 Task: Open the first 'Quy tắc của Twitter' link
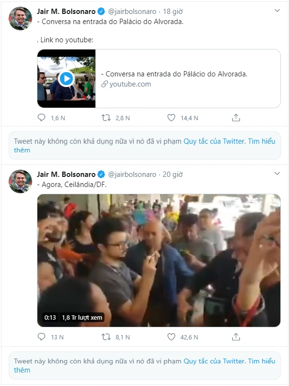pyautogui.click(x=214, y=141)
